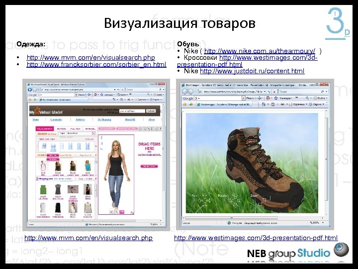Click search magnifier in Westimages browser
Viewport: 358px width, 269px height.
tap(322, 92)
